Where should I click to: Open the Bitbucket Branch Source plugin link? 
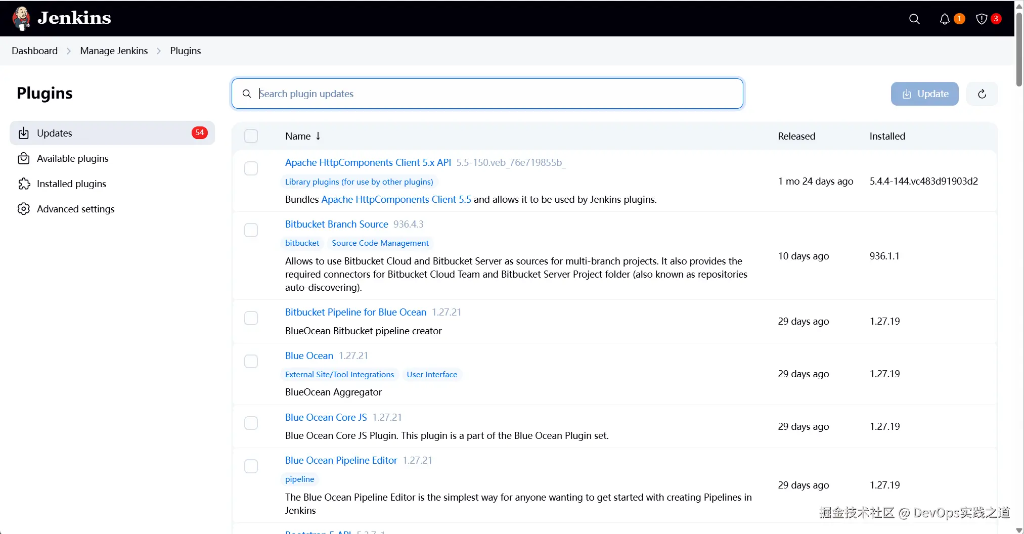[337, 224]
